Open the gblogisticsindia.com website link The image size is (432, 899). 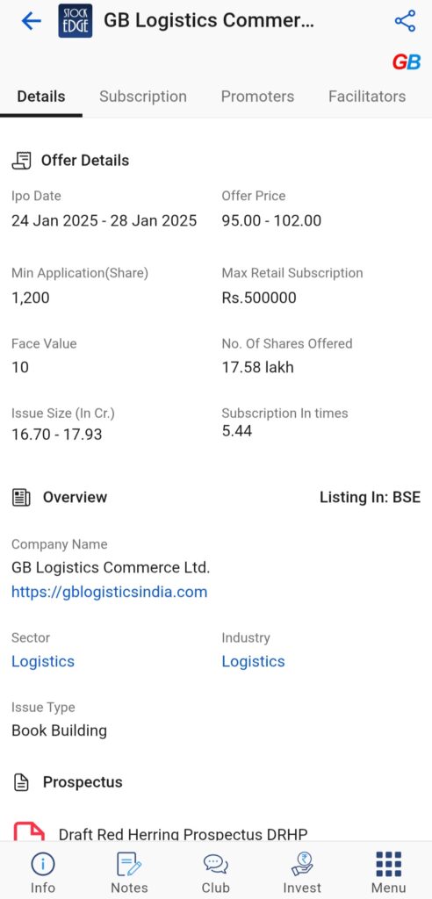(x=110, y=592)
